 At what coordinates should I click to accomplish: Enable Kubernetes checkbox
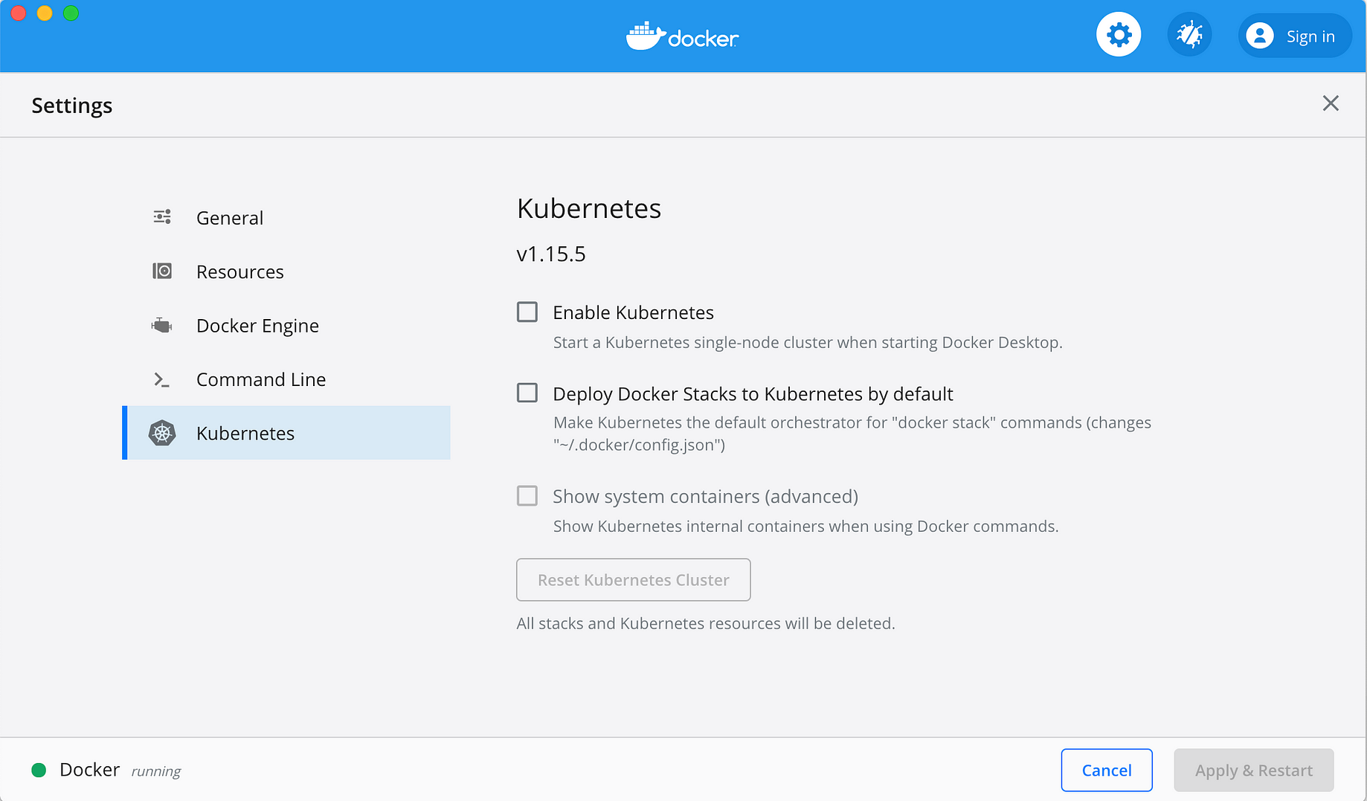[527, 312]
